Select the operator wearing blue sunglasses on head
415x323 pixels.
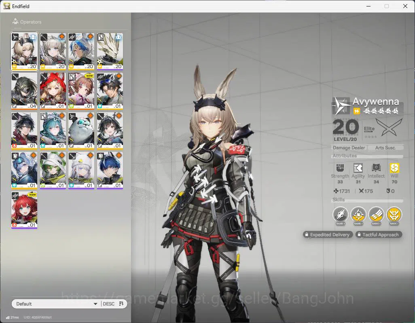pos(110,91)
